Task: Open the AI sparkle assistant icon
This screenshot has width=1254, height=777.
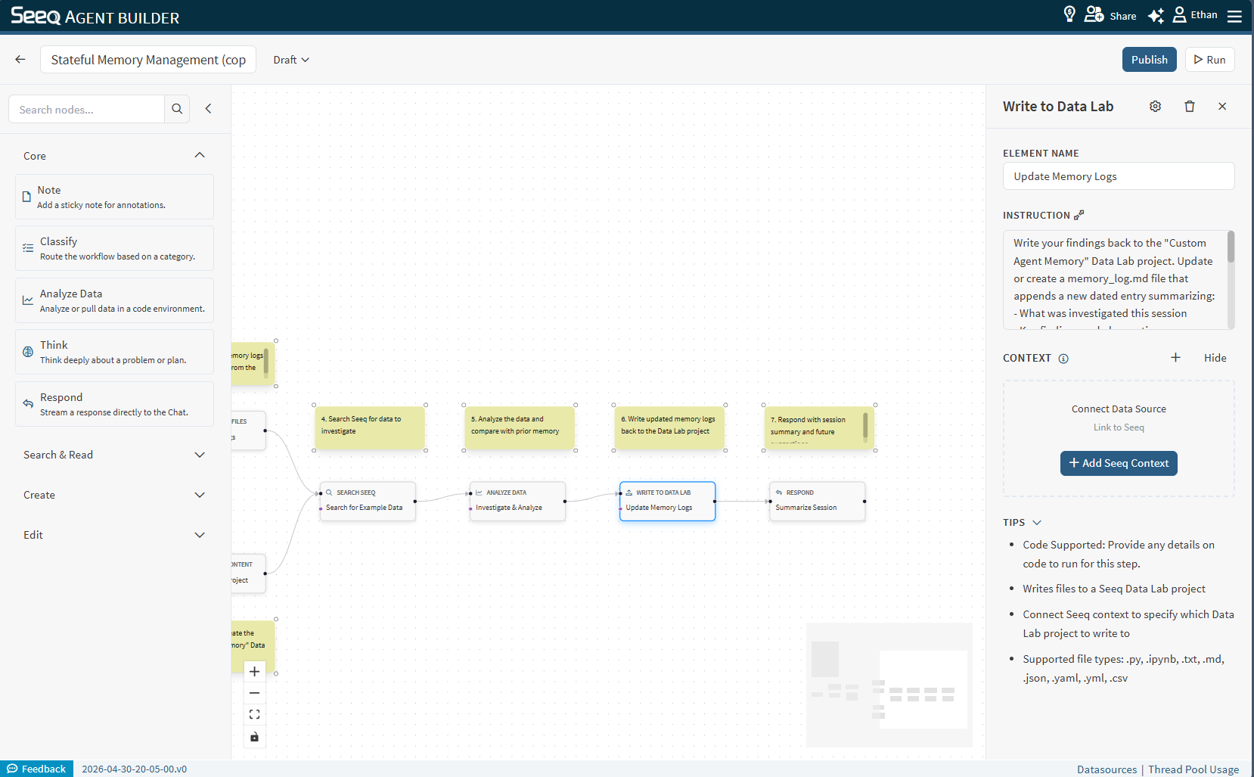Action: pos(1156,15)
